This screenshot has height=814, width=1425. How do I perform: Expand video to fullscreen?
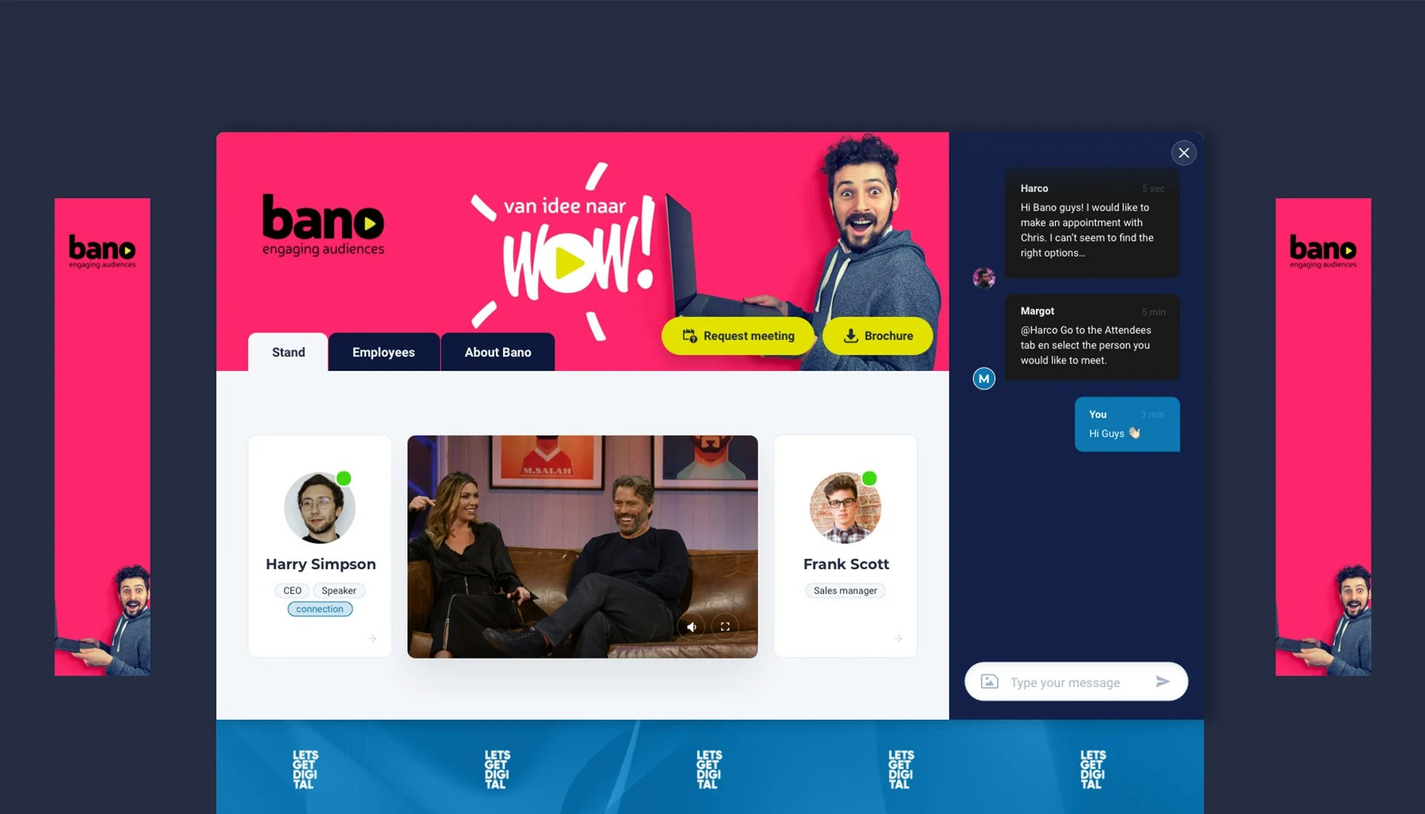[x=725, y=627]
